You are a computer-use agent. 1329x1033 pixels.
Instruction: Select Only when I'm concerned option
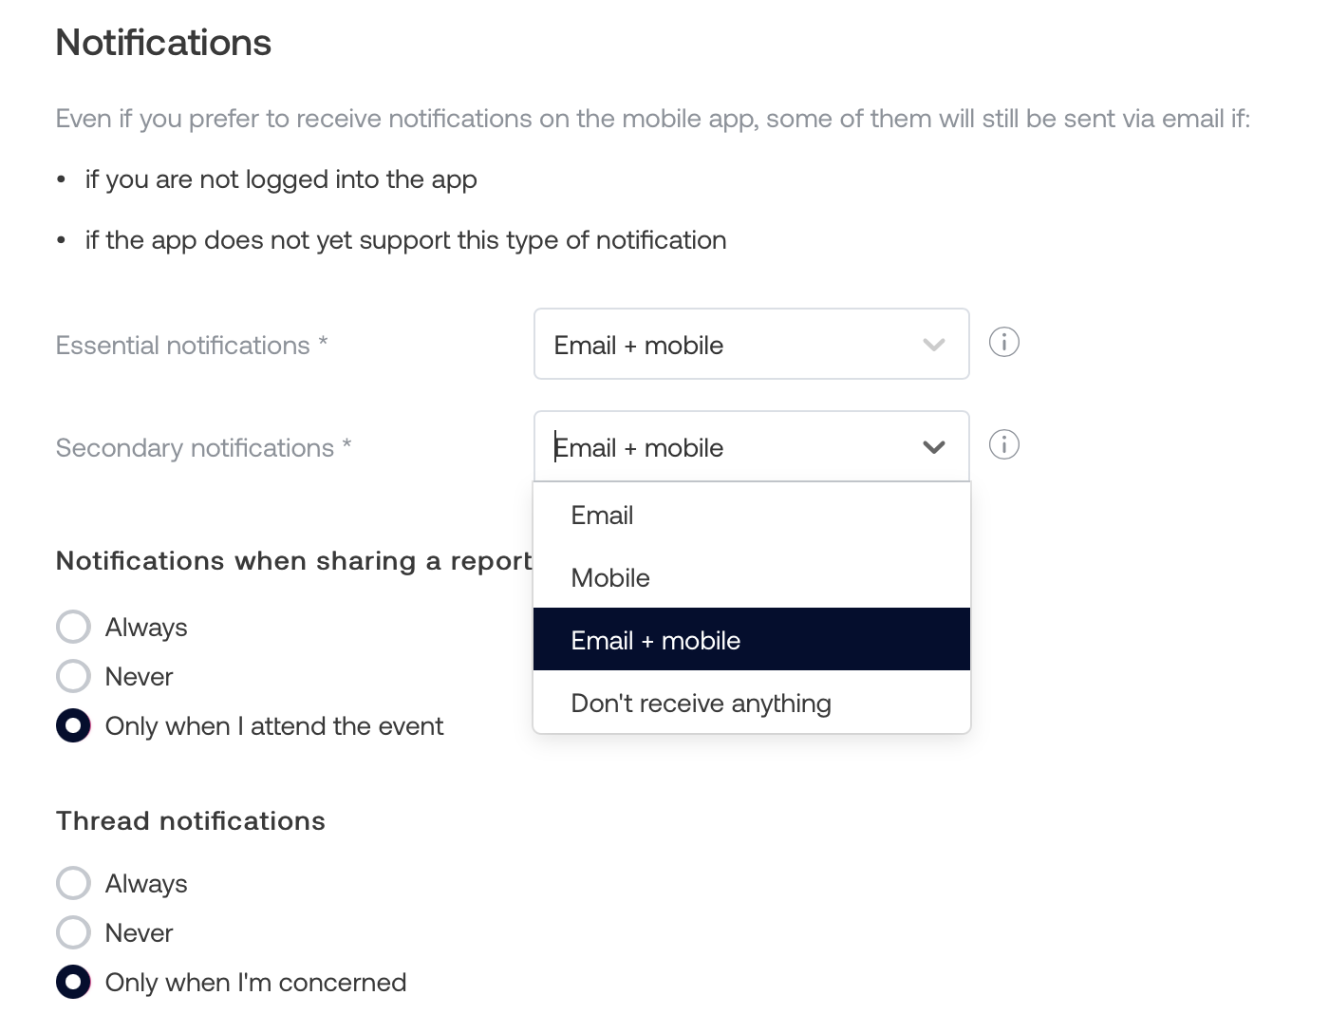pyautogui.click(x=74, y=982)
